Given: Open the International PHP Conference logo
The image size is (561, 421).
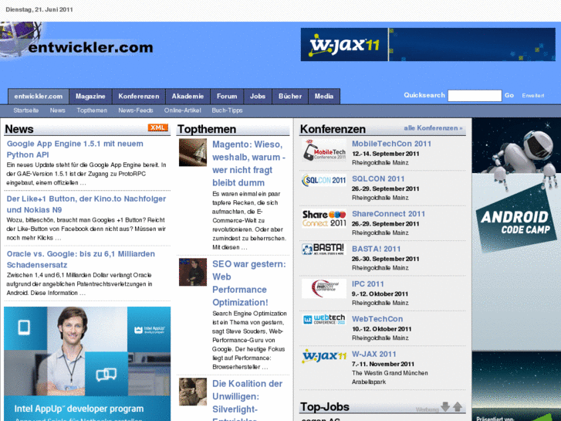Looking at the screenshot, I should (x=324, y=288).
